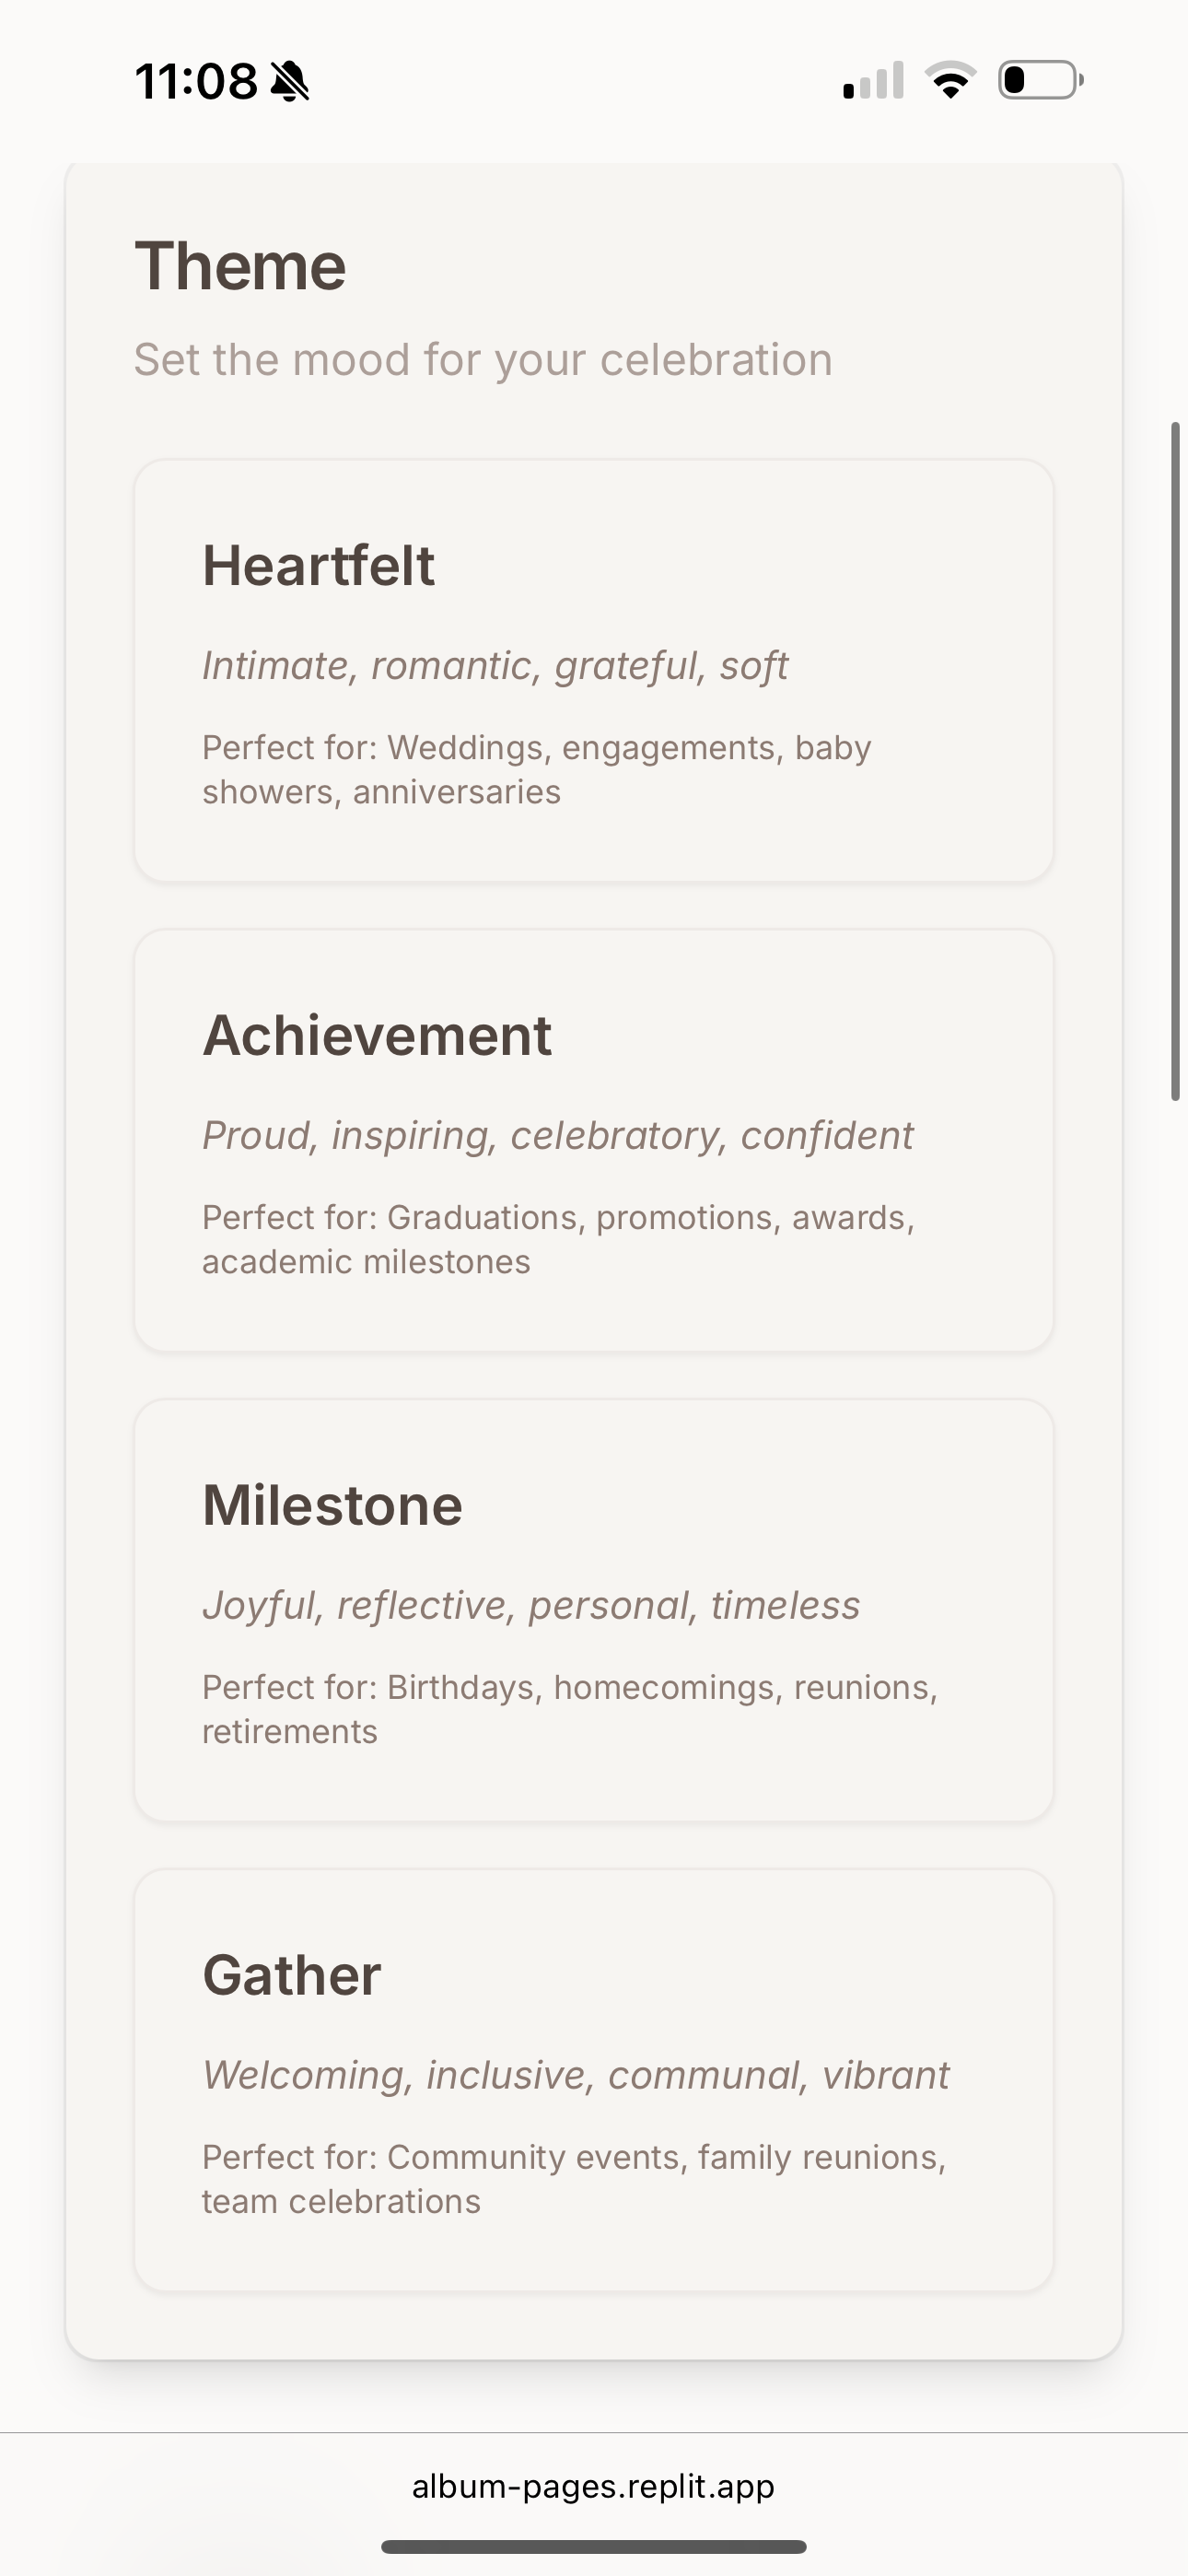This screenshot has height=2576, width=1188.
Task: Click "Set the mood for your celebration" subtitle
Action: click(483, 360)
